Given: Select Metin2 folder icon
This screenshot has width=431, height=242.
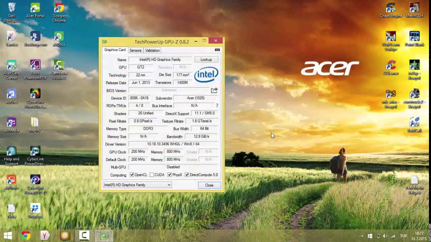Looking at the screenshot, I should click(35, 125).
